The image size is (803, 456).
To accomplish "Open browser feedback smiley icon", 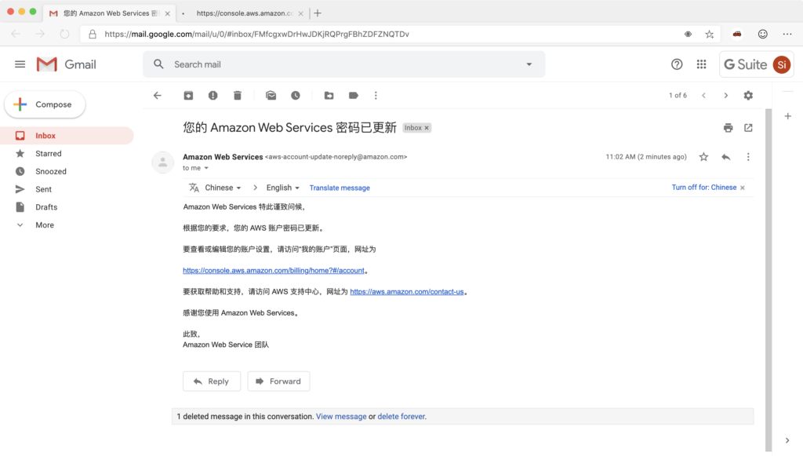I will [x=762, y=35].
